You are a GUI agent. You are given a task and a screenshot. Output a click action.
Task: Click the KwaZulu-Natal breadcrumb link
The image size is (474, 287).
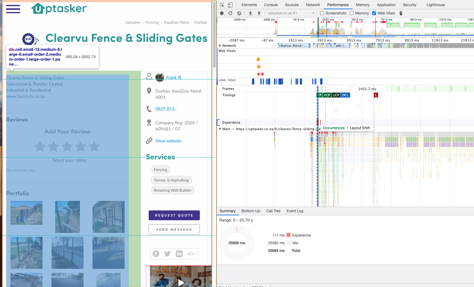coord(176,22)
